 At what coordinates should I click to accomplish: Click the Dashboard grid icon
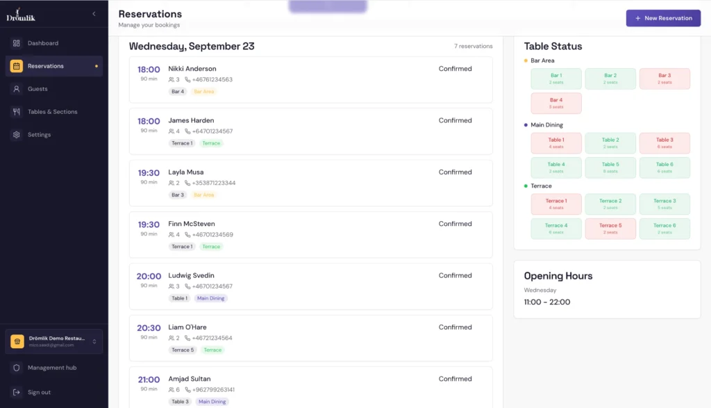tap(17, 43)
